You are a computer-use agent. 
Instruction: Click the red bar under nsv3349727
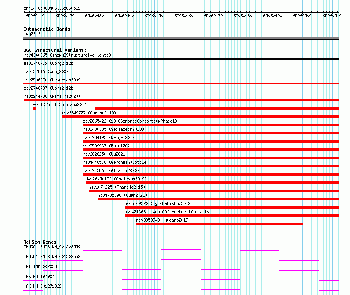tap(201, 117)
